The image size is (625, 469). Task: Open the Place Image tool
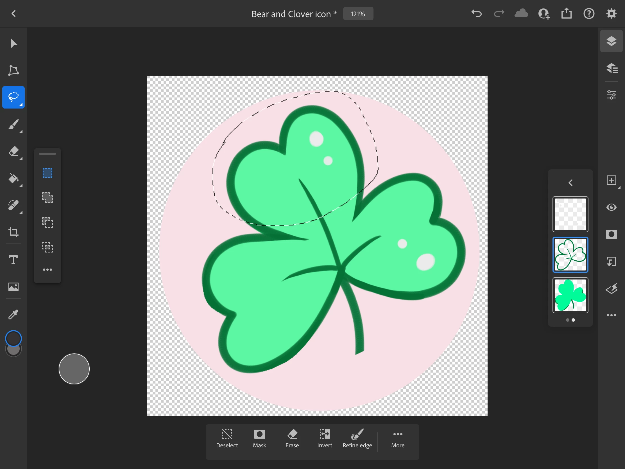click(13, 287)
